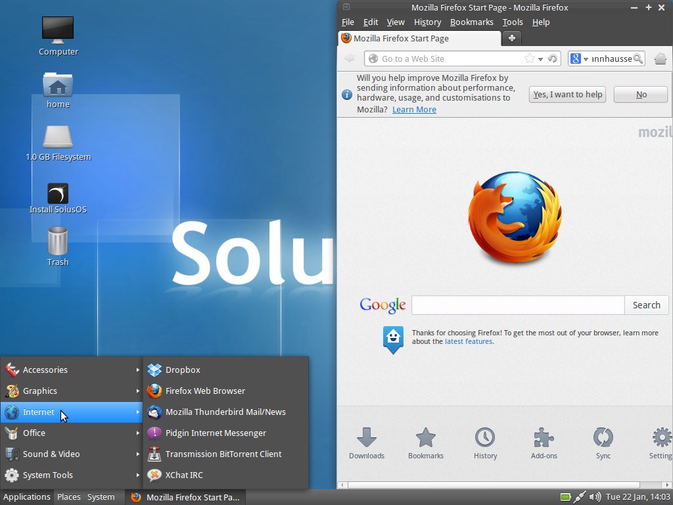
Task: Open the home folder desktop icon
Action: (x=58, y=89)
